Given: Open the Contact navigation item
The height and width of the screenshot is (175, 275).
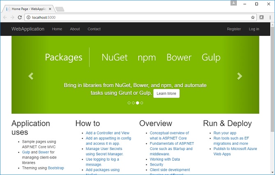Looking at the screenshot, I should tap(94, 29).
